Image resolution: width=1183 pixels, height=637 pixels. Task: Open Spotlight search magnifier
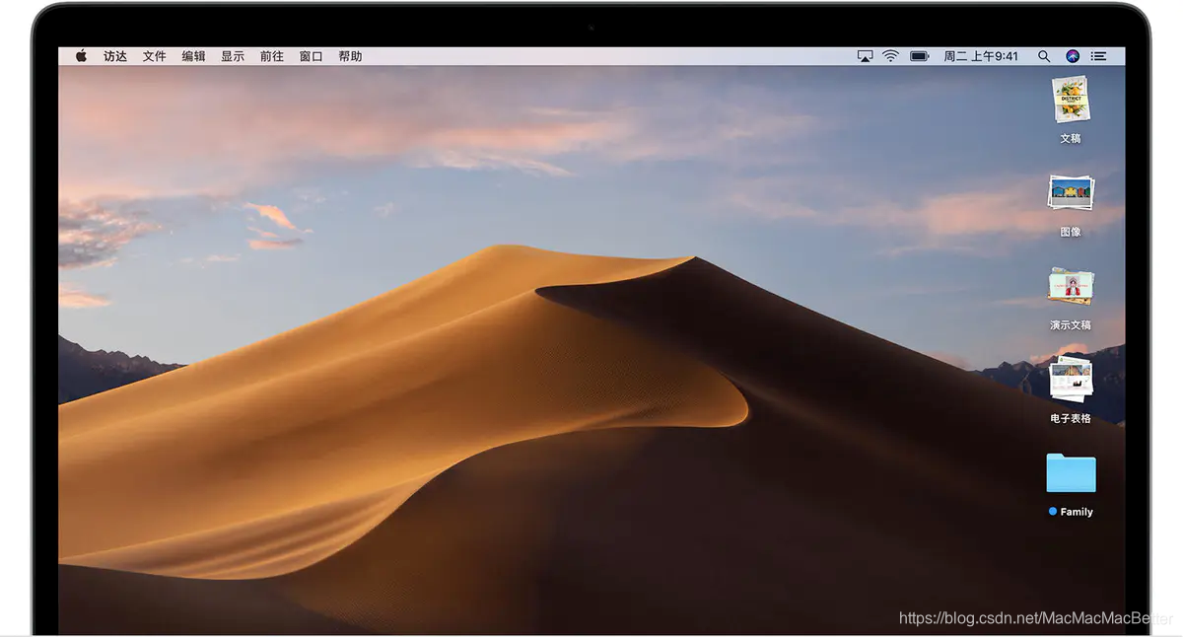(1044, 56)
